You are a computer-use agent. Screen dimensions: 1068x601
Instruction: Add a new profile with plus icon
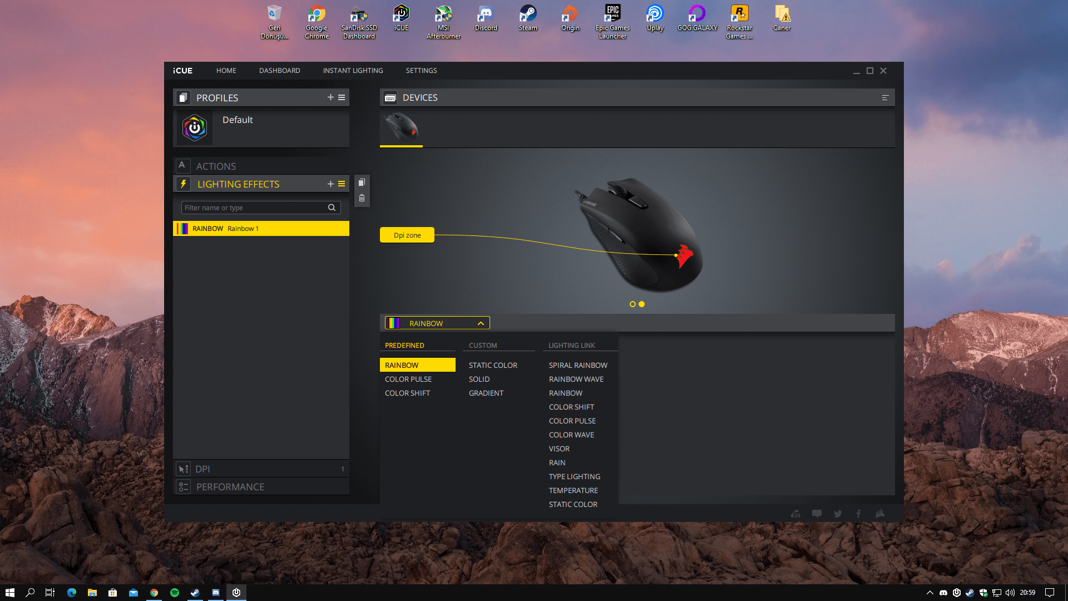click(x=330, y=97)
